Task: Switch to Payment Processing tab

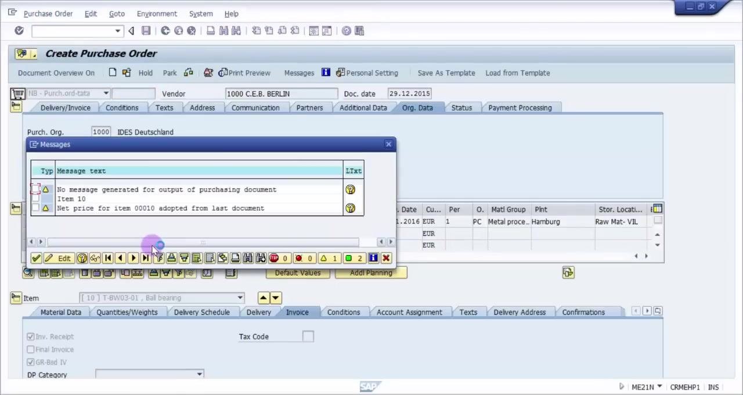Action: tap(520, 108)
